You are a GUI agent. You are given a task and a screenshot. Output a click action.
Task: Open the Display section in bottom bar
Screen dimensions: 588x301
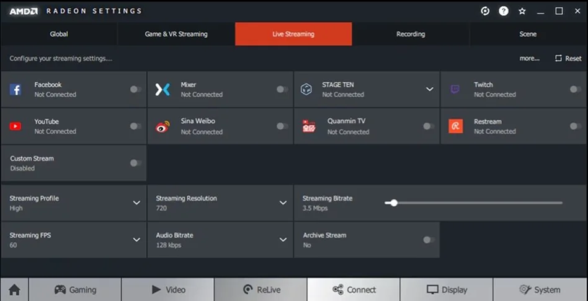click(447, 289)
